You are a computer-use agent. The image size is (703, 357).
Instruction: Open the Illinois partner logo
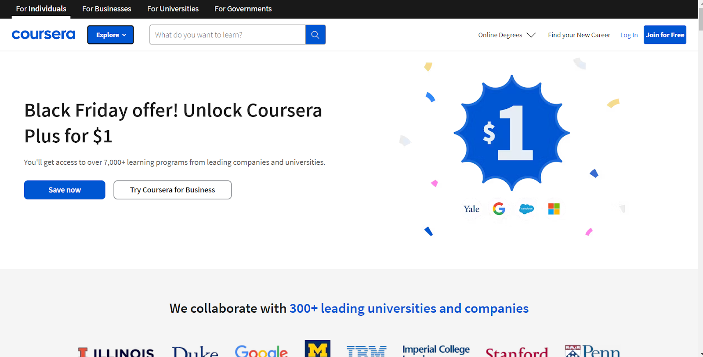pyautogui.click(x=116, y=352)
